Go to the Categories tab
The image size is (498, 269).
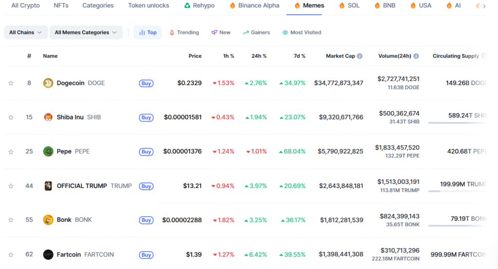click(x=98, y=5)
